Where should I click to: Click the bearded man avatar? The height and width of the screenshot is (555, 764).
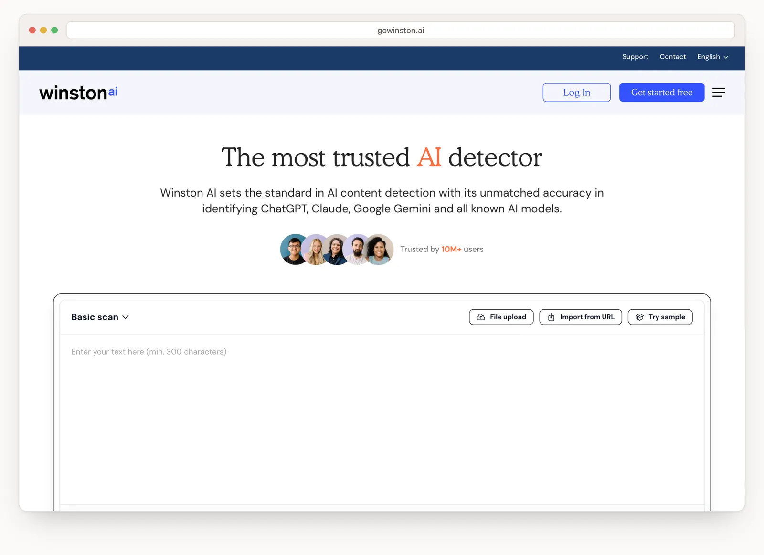click(356, 249)
